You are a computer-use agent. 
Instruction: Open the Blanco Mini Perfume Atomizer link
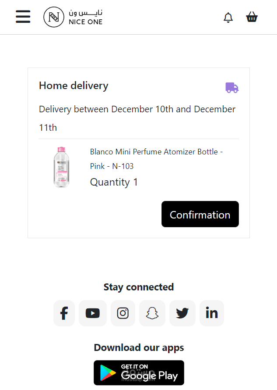coord(156,159)
